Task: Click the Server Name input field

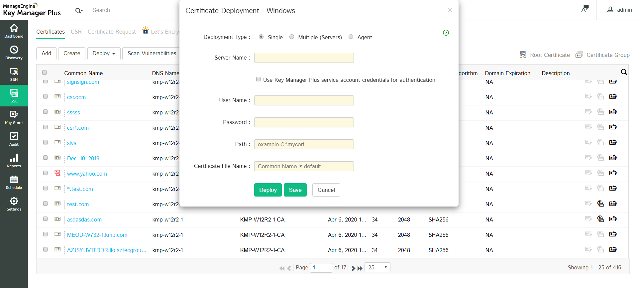Action: [x=304, y=58]
